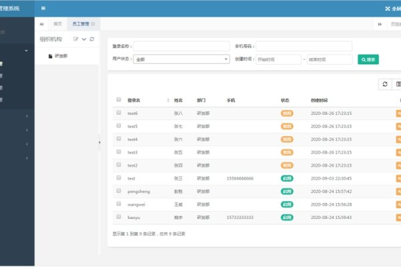Image resolution: width=401 pixels, height=267 pixels.
Task: Tick the select-all checkbox in table header
Action: (119, 99)
